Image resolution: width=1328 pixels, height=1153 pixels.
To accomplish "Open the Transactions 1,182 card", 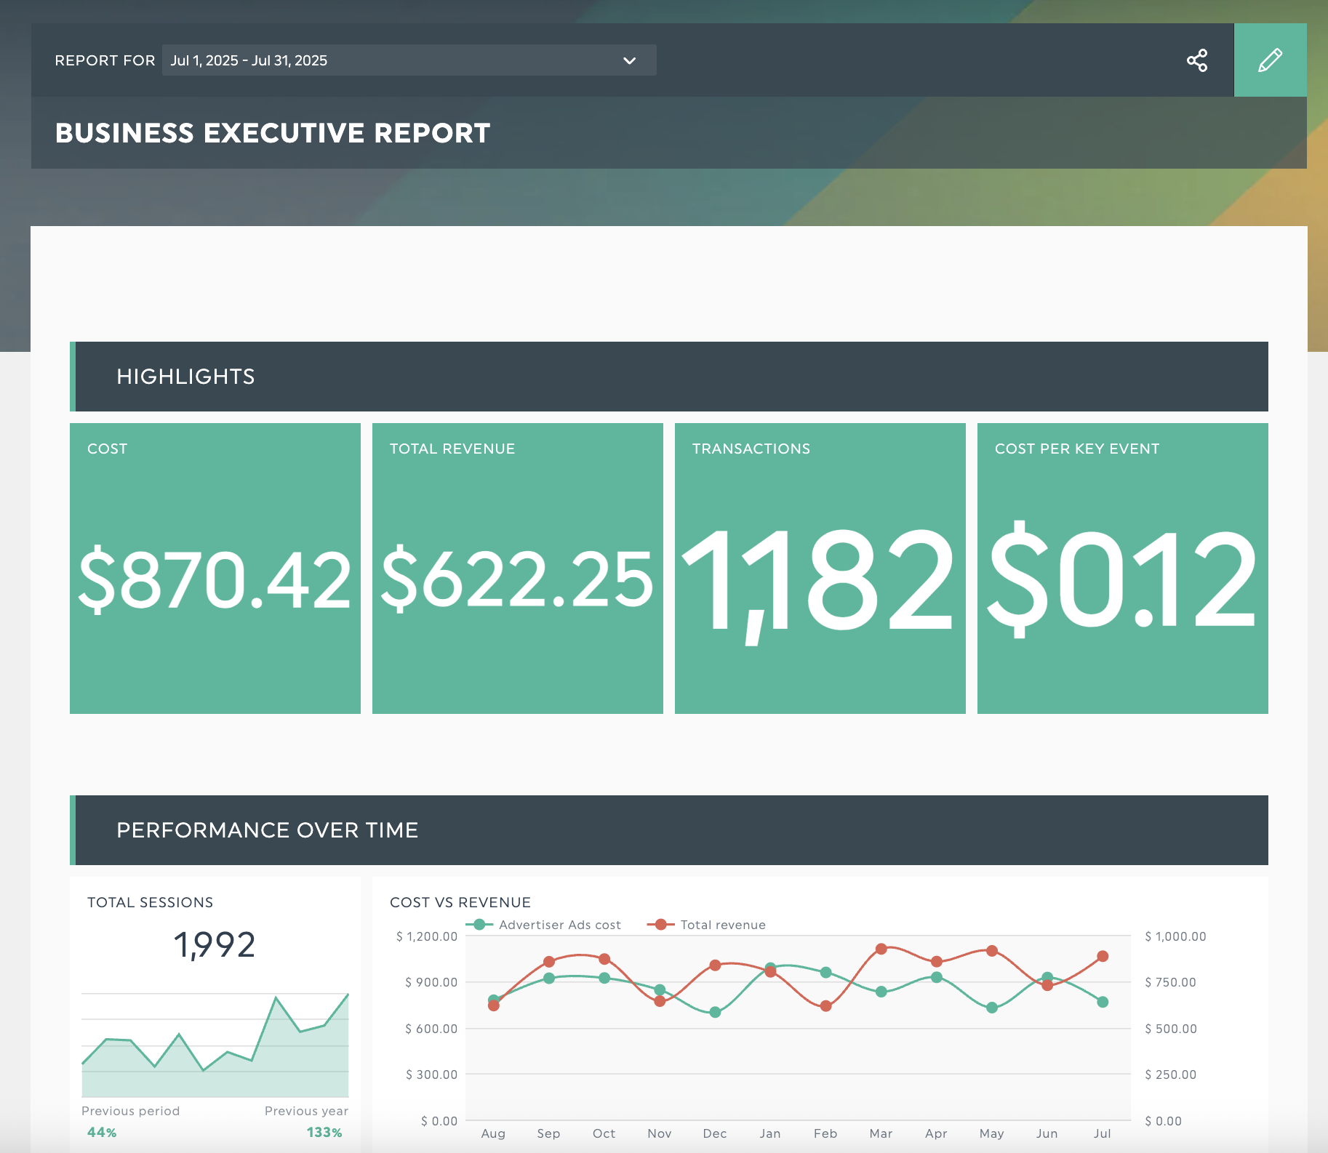I will tap(820, 568).
